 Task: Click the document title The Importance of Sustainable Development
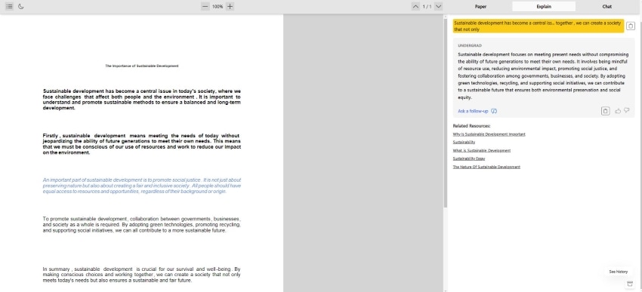coord(142,66)
